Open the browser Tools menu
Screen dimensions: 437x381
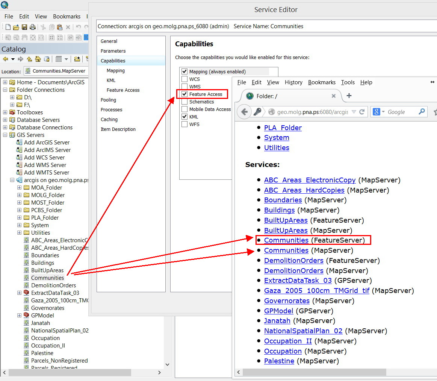pyautogui.click(x=348, y=82)
